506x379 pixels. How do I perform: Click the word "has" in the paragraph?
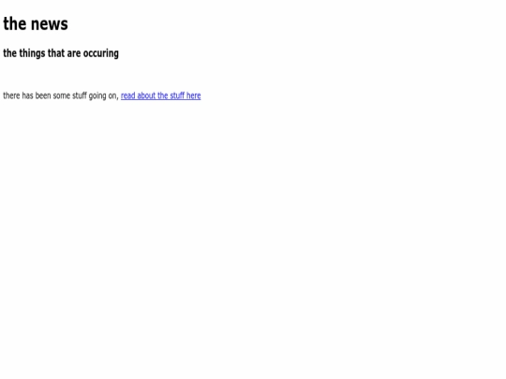pos(27,95)
